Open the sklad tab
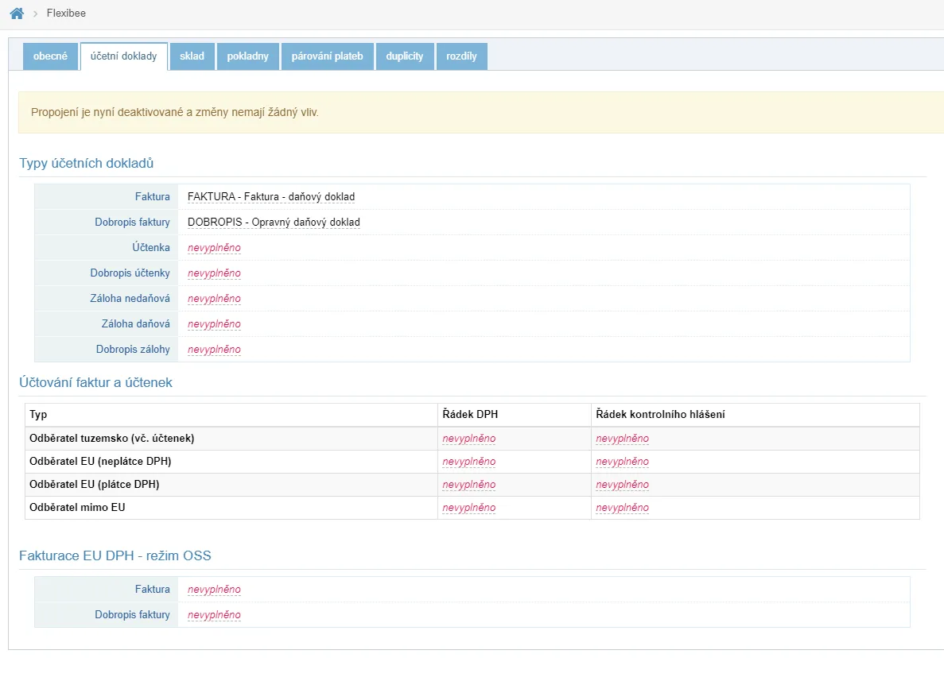The width and height of the screenshot is (944, 685). (192, 56)
